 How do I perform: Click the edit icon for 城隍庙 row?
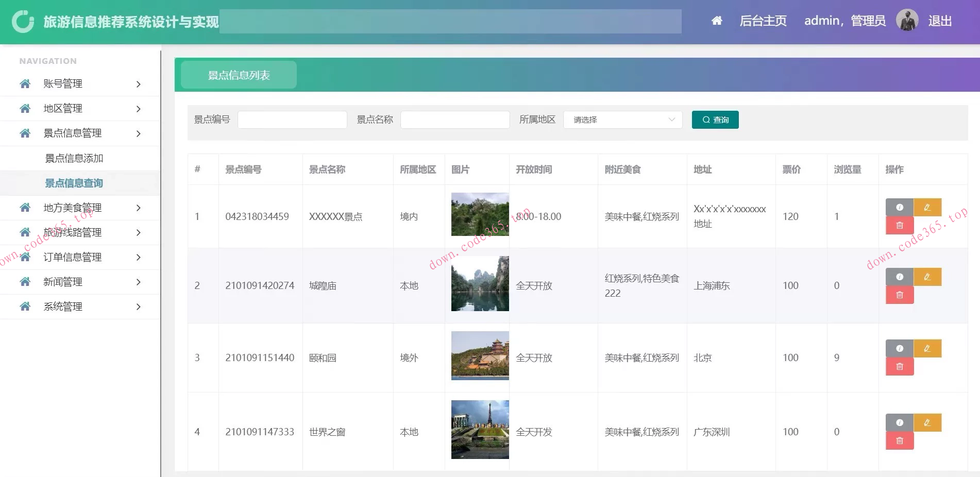pyautogui.click(x=927, y=277)
